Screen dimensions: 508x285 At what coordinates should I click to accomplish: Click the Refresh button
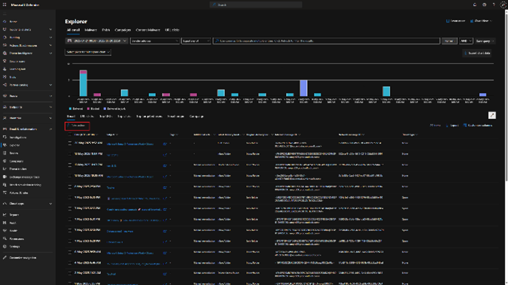coord(449,41)
